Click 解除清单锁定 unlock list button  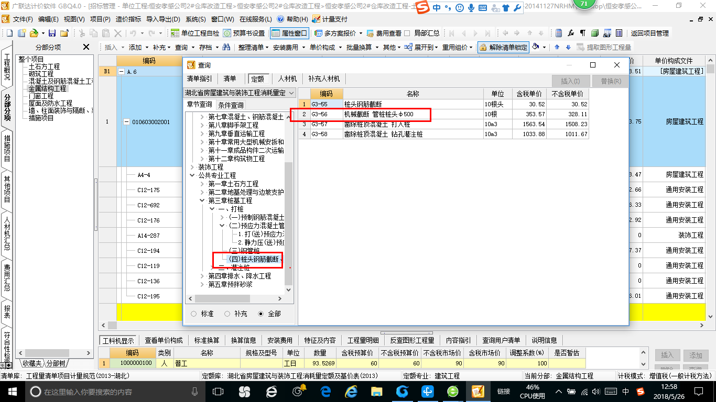503,47
